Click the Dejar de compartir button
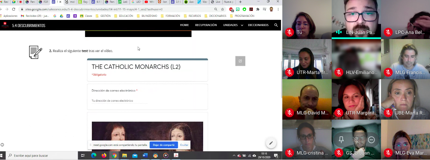Image resolution: width=430 pixels, height=160 pixels. (163, 145)
